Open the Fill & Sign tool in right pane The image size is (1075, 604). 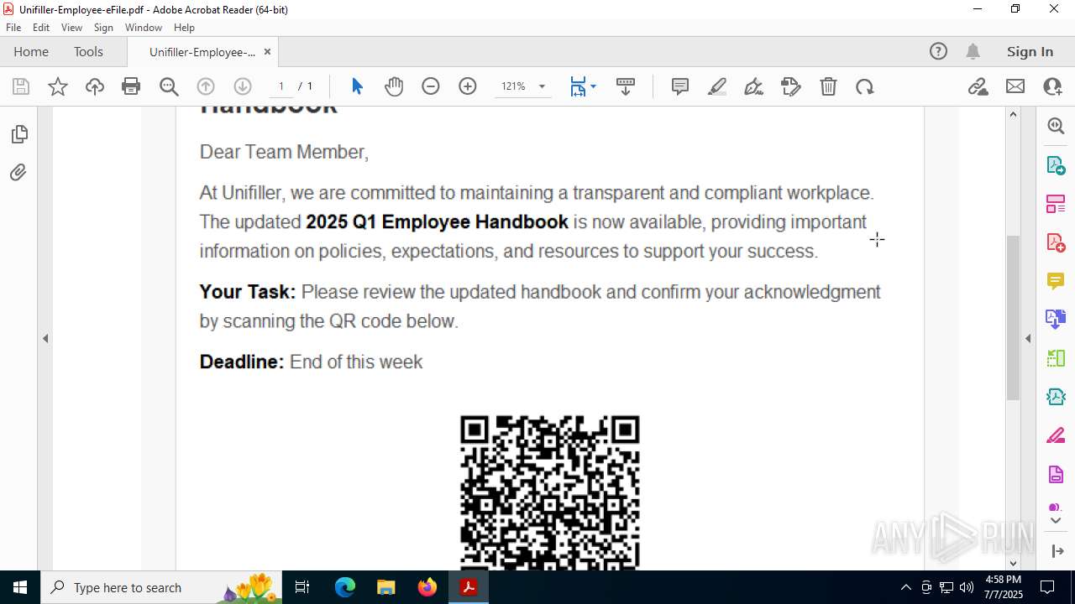click(1056, 436)
